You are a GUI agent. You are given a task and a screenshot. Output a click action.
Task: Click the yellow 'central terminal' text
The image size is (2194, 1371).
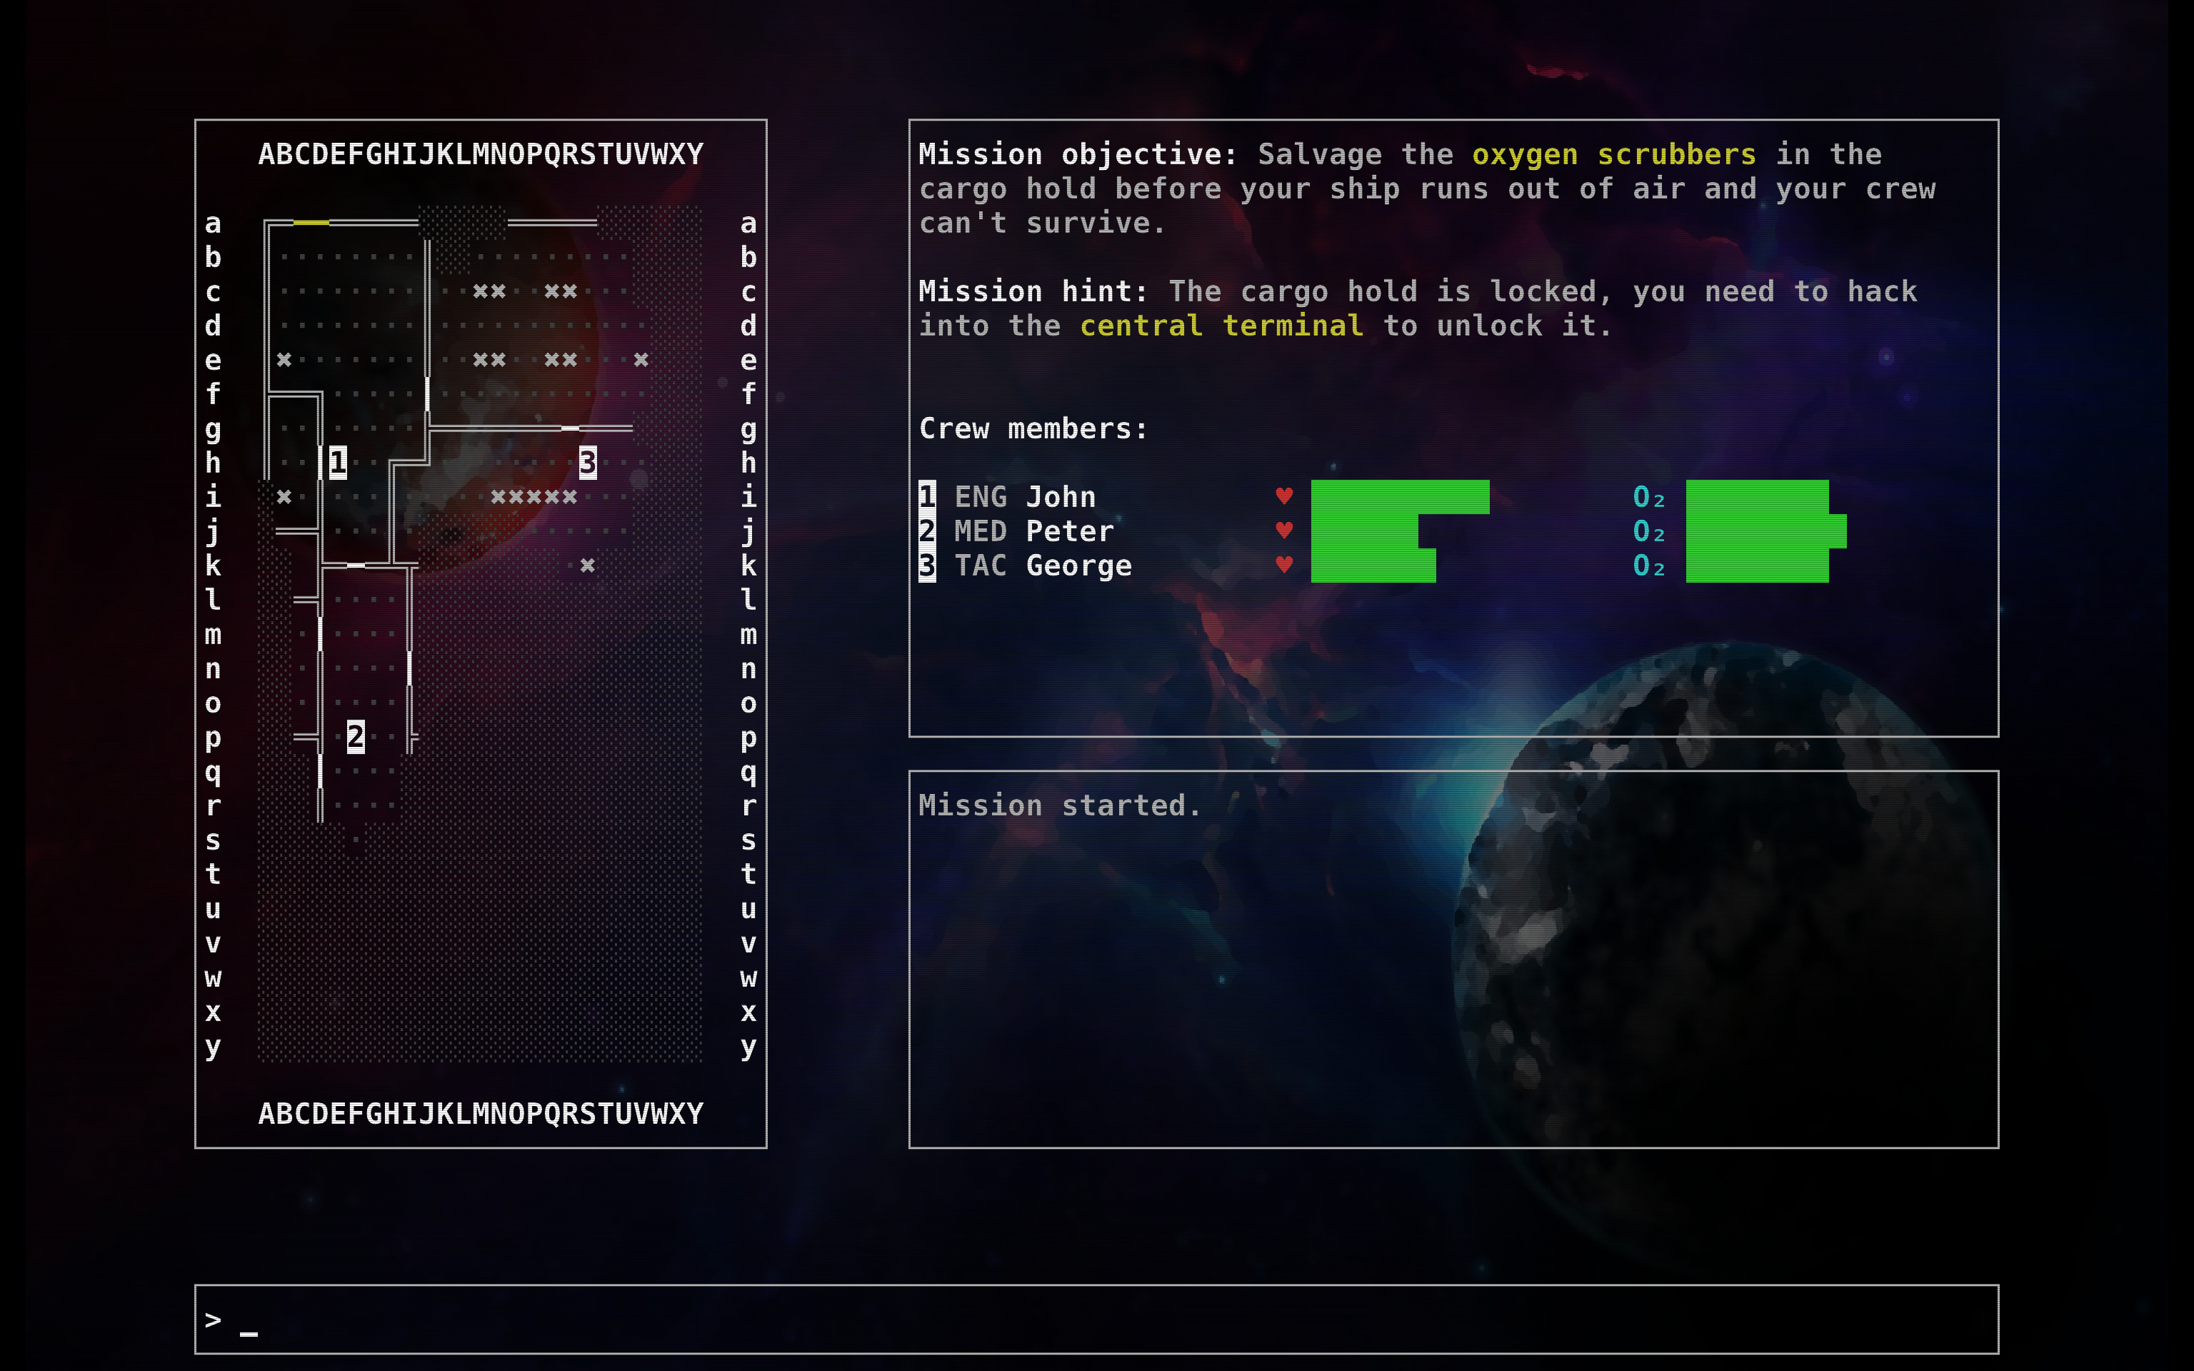(x=1221, y=326)
